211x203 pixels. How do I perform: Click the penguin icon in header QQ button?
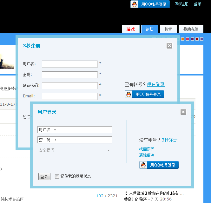pyautogui.click(x=134, y=4)
